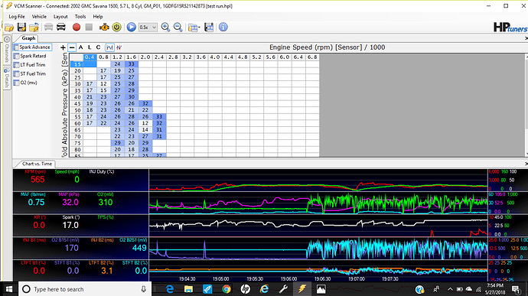Open the Channels side panel tab
The height and width of the screenshot is (296, 528).
(6, 50)
